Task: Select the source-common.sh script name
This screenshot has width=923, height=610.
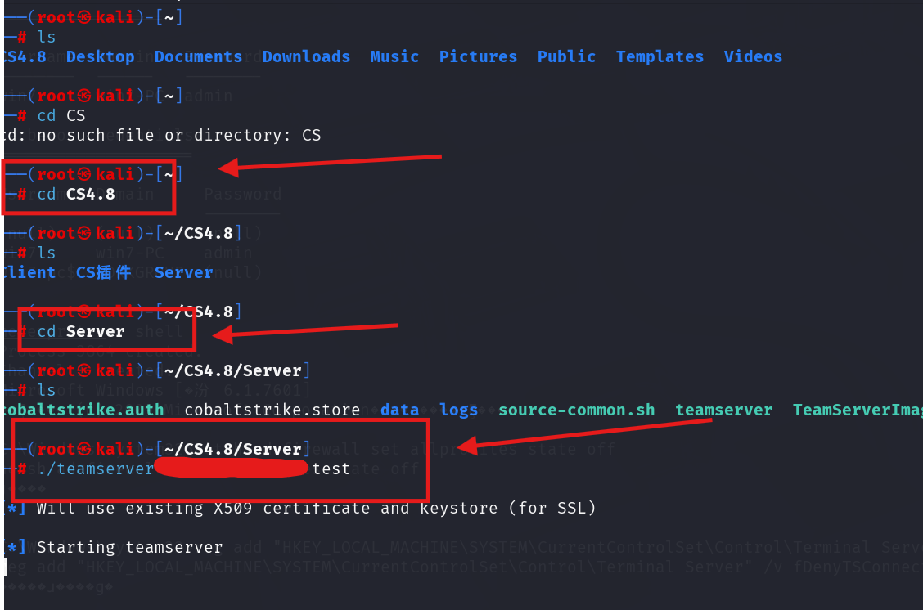Action: pos(576,410)
